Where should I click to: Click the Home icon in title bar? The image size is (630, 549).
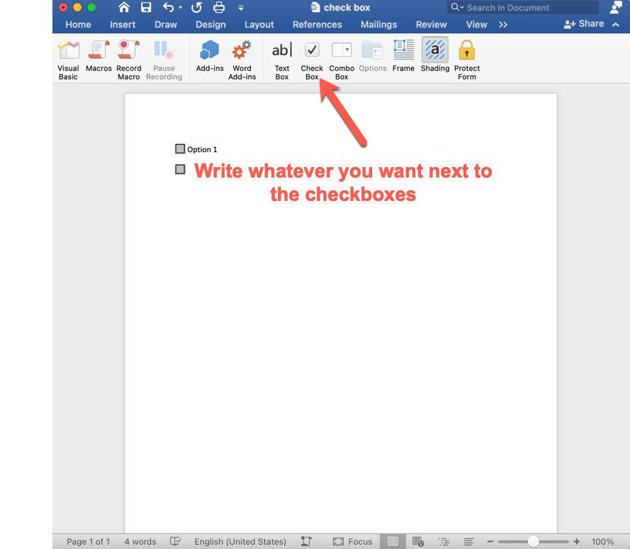(x=124, y=7)
